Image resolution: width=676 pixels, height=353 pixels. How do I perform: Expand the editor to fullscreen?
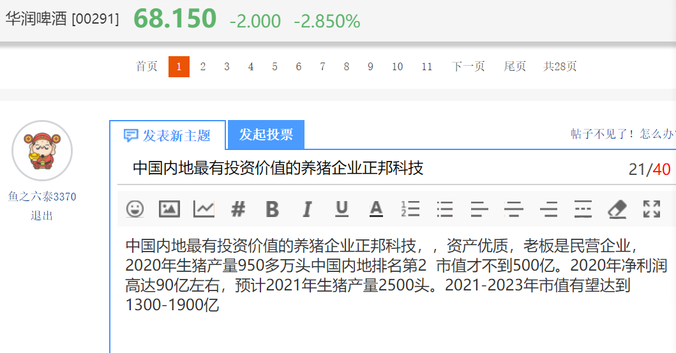(x=652, y=209)
